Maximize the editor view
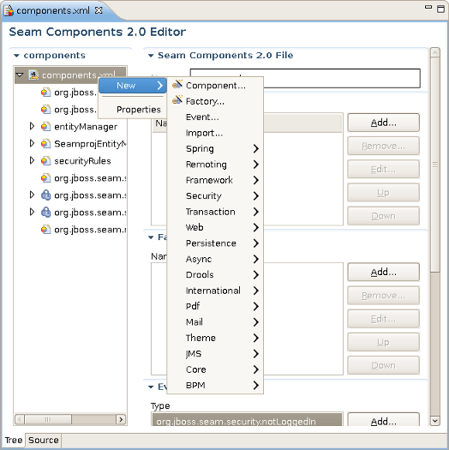This screenshot has height=450, width=449. (440, 9)
